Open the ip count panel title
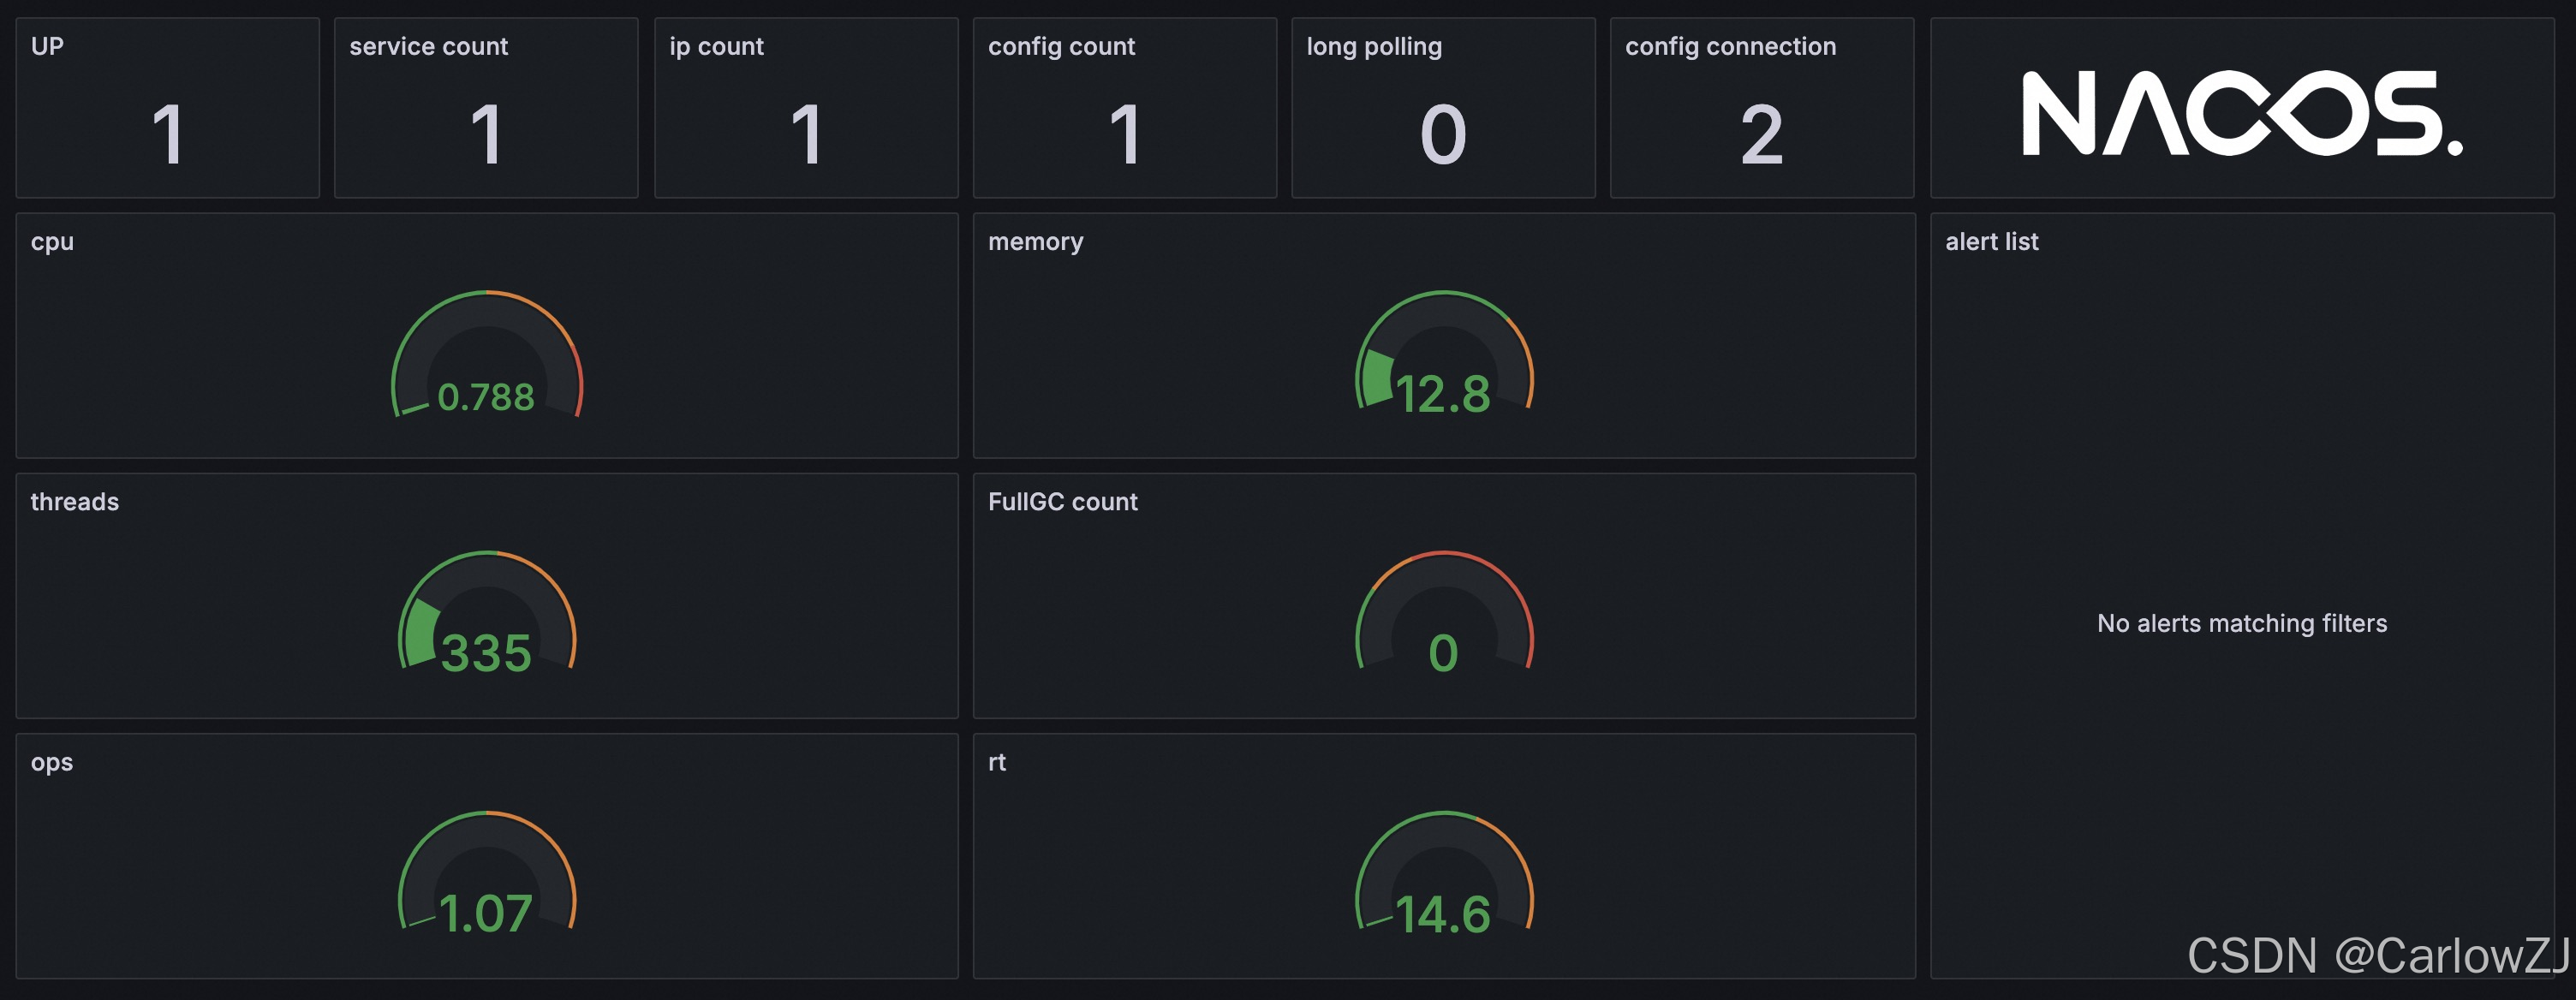Image resolution: width=2576 pixels, height=1000 pixels. 716,46
